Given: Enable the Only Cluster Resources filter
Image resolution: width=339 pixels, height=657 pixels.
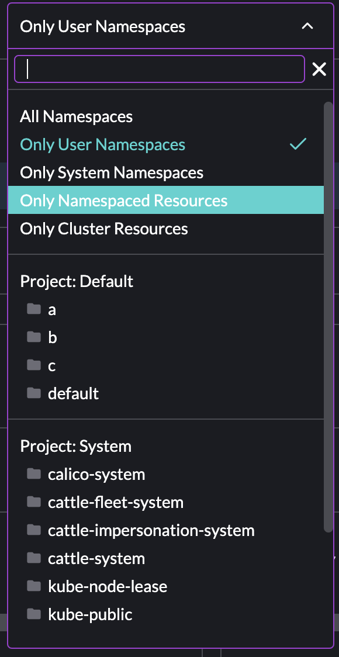Looking at the screenshot, I should tap(103, 229).
